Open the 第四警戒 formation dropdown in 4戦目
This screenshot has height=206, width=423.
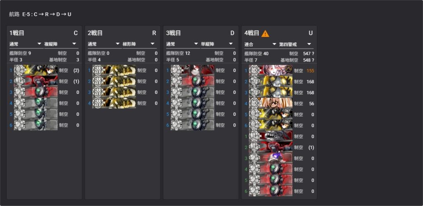(x=296, y=44)
